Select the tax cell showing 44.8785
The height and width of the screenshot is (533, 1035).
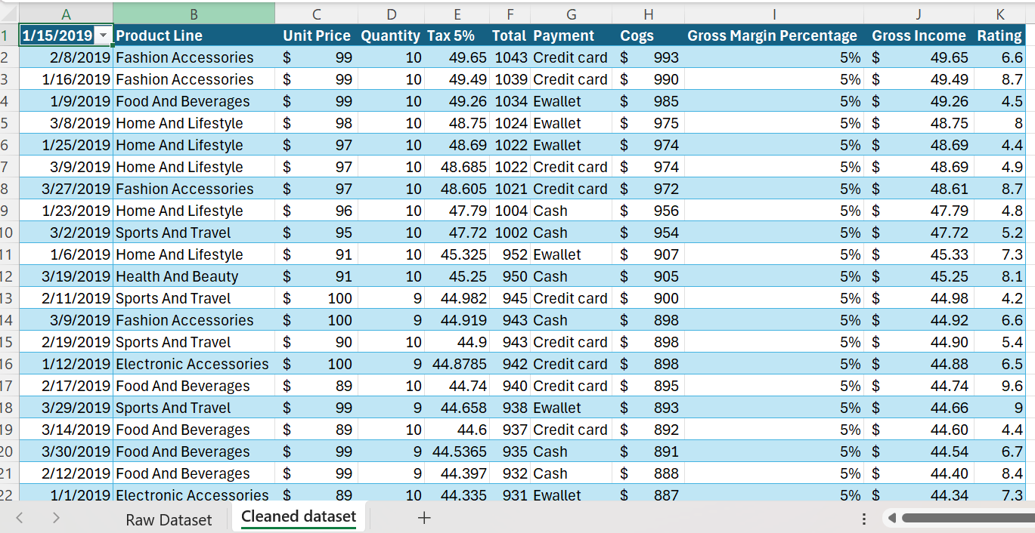click(457, 364)
